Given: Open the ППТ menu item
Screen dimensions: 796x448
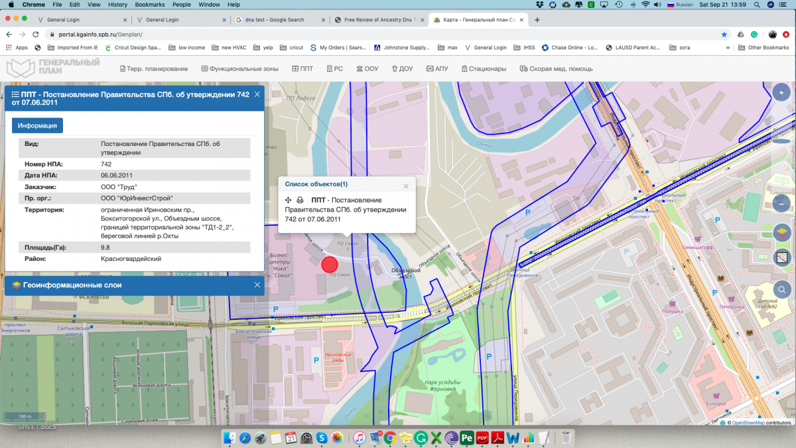Looking at the screenshot, I should point(302,68).
